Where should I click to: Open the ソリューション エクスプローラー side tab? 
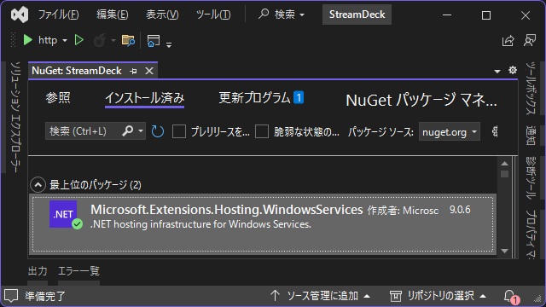click(x=15, y=117)
